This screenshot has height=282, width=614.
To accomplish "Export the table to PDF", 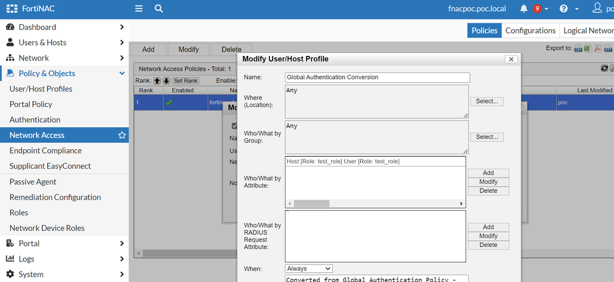I will click(598, 49).
